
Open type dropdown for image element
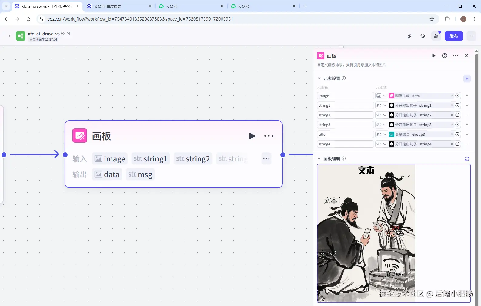click(381, 96)
